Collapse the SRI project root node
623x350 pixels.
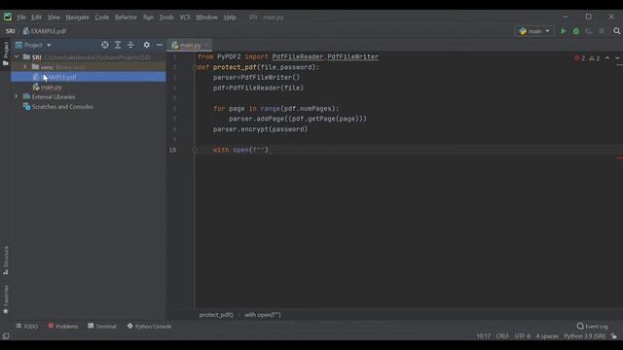coord(17,57)
